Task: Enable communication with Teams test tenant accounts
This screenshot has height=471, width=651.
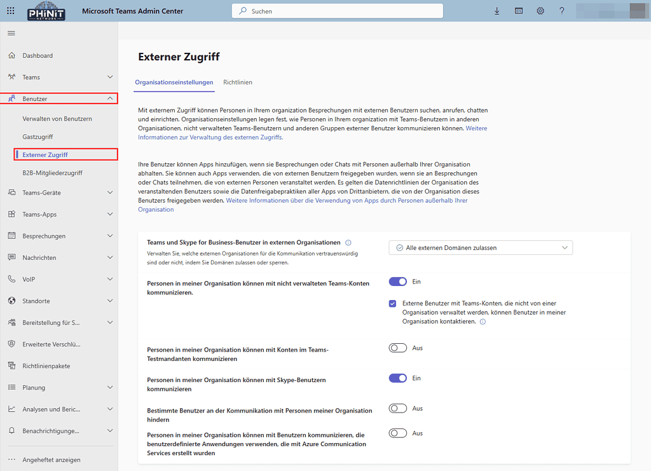Action: pos(397,347)
